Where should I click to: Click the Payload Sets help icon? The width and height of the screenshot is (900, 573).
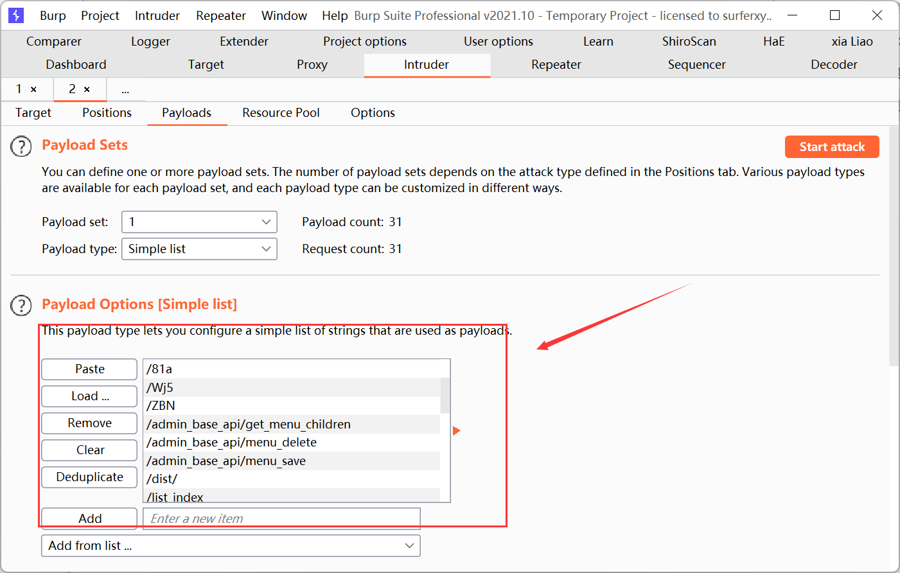(x=21, y=146)
